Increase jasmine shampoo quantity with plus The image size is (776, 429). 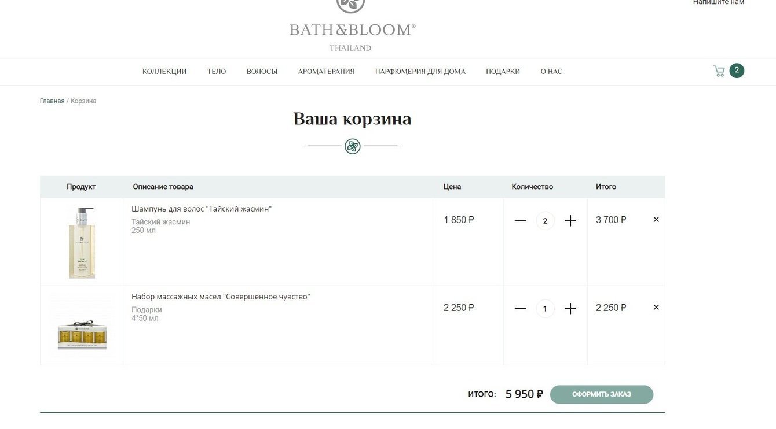coord(570,221)
